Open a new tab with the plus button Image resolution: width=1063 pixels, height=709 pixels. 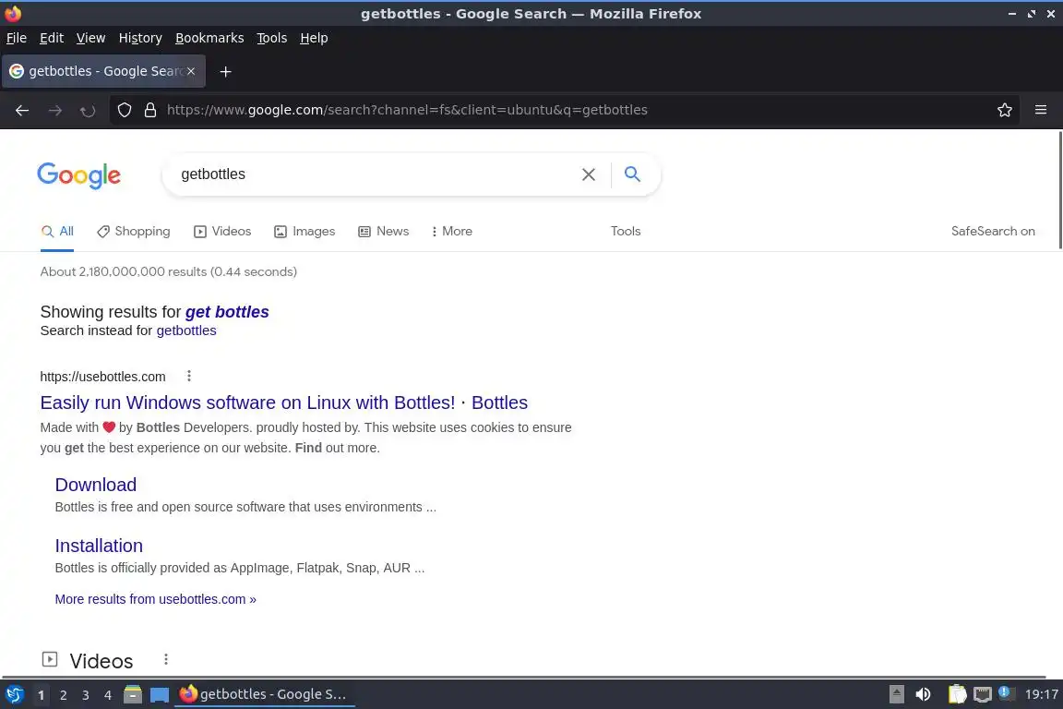(226, 71)
